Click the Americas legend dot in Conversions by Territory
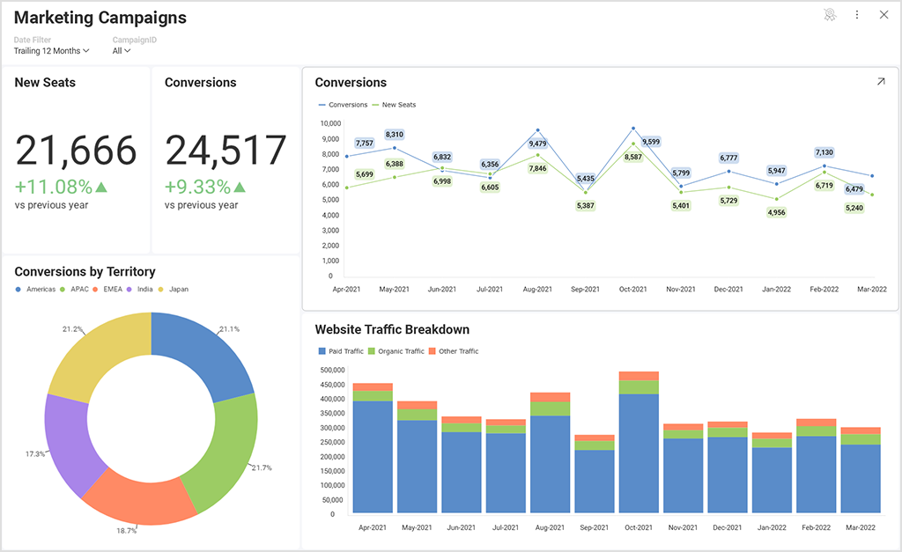This screenshot has width=902, height=552. (x=18, y=289)
